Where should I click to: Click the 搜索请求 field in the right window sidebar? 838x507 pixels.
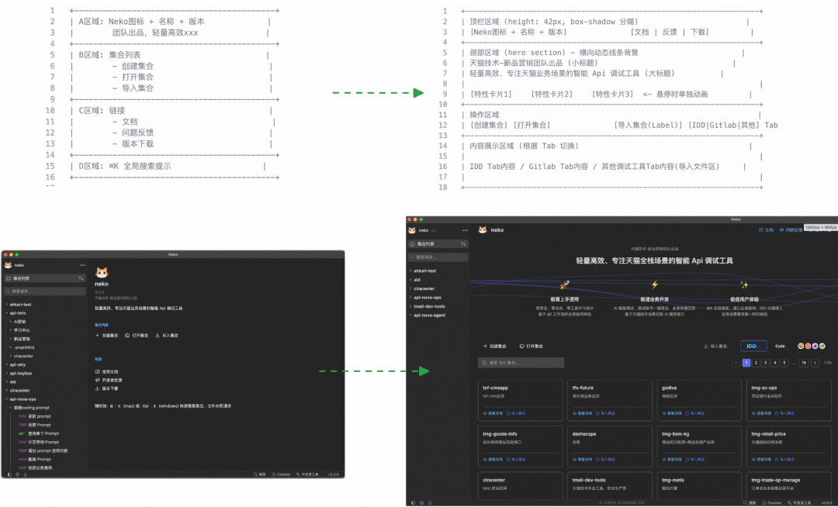(x=438, y=257)
